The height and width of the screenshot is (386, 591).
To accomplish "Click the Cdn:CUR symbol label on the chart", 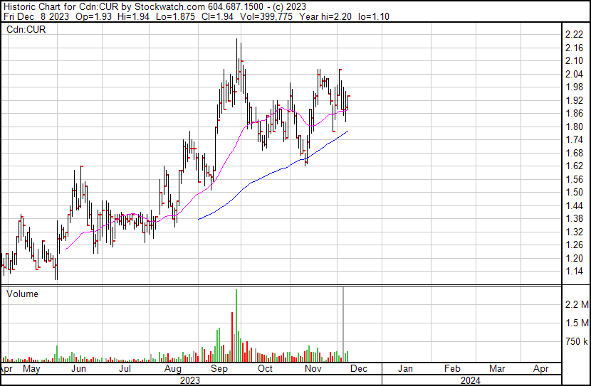I will click(26, 31).
